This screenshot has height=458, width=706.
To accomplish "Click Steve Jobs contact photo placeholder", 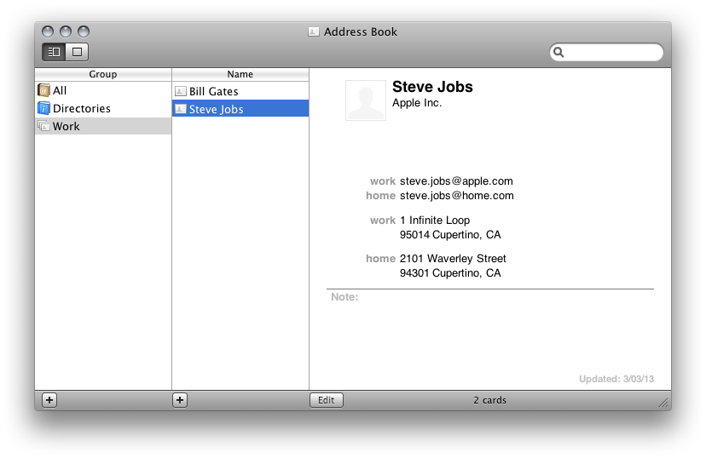I will coord(366,100).
